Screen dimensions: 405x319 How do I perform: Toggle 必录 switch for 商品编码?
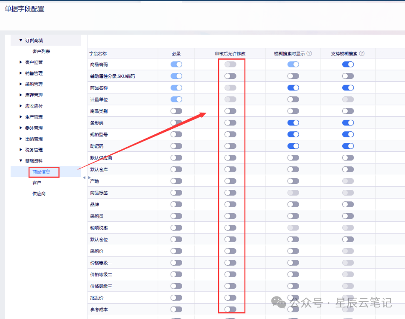[x=176, y=64]
